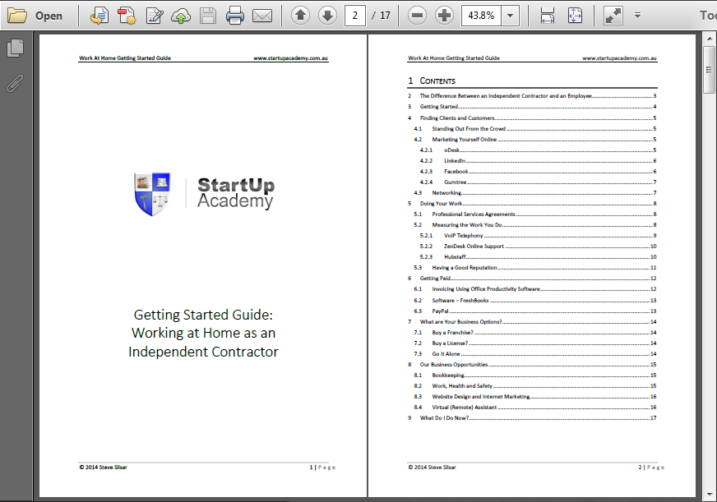Click the fit one full page icon
Viewport: 717px width, 502px height.
click(575, 16)
